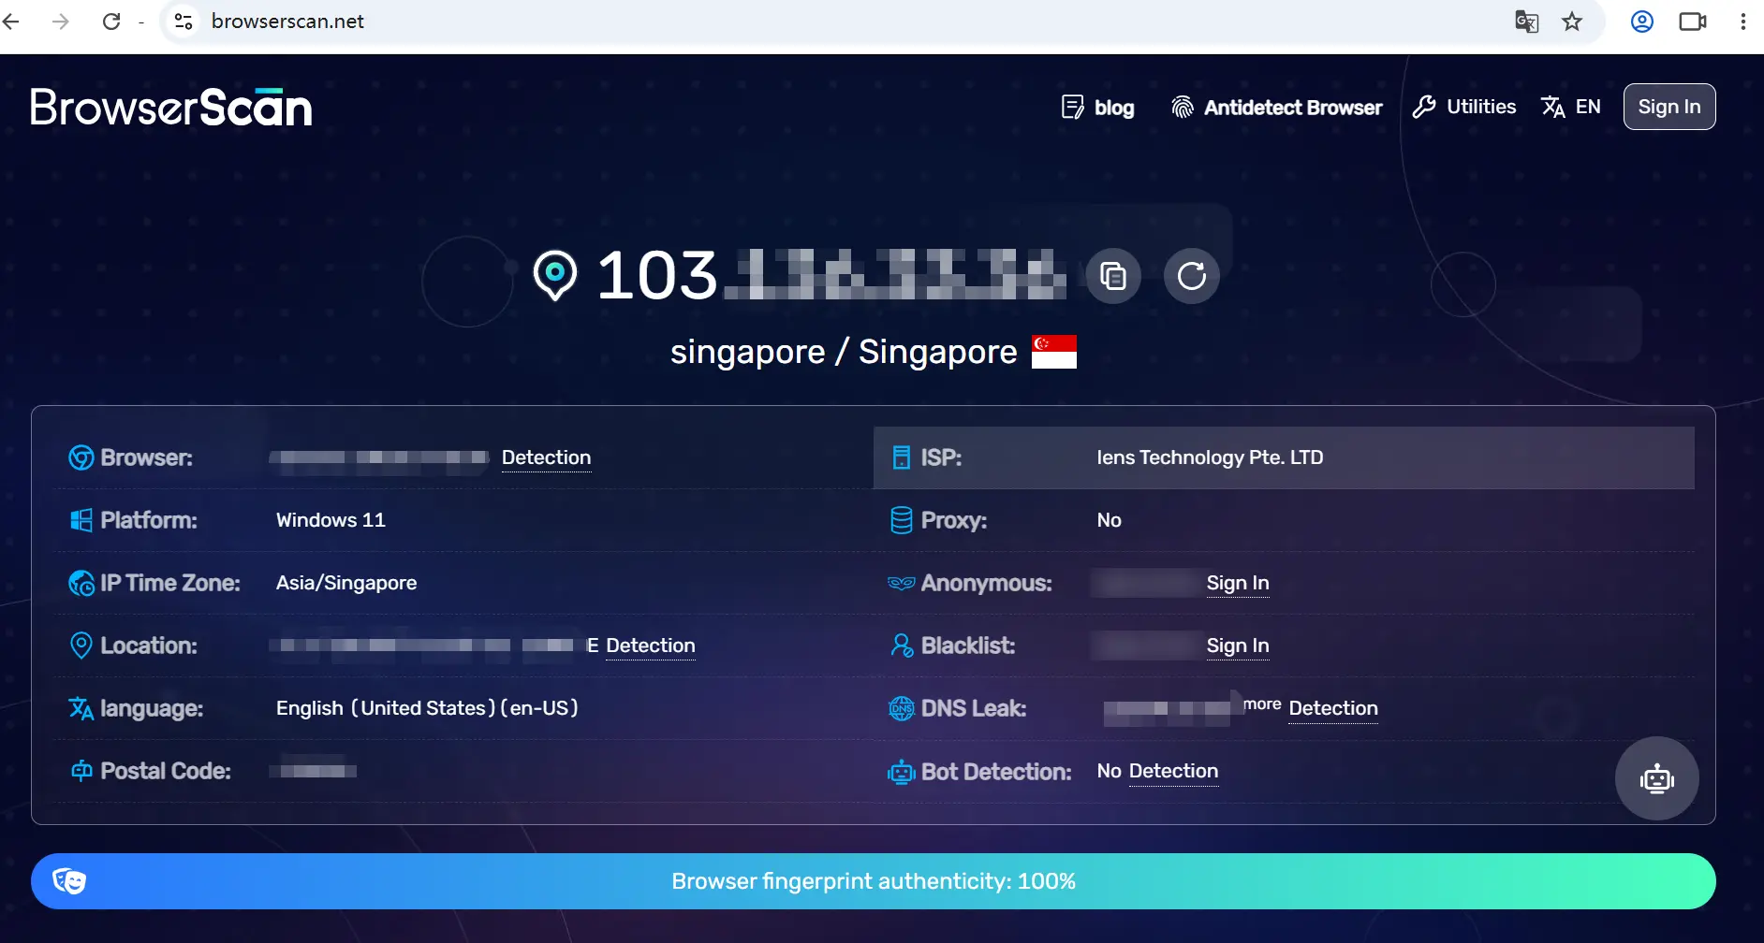Open the browser profile avatar icon
This screenshot has width=1764, height=943.
click(x=1642, y=22)
